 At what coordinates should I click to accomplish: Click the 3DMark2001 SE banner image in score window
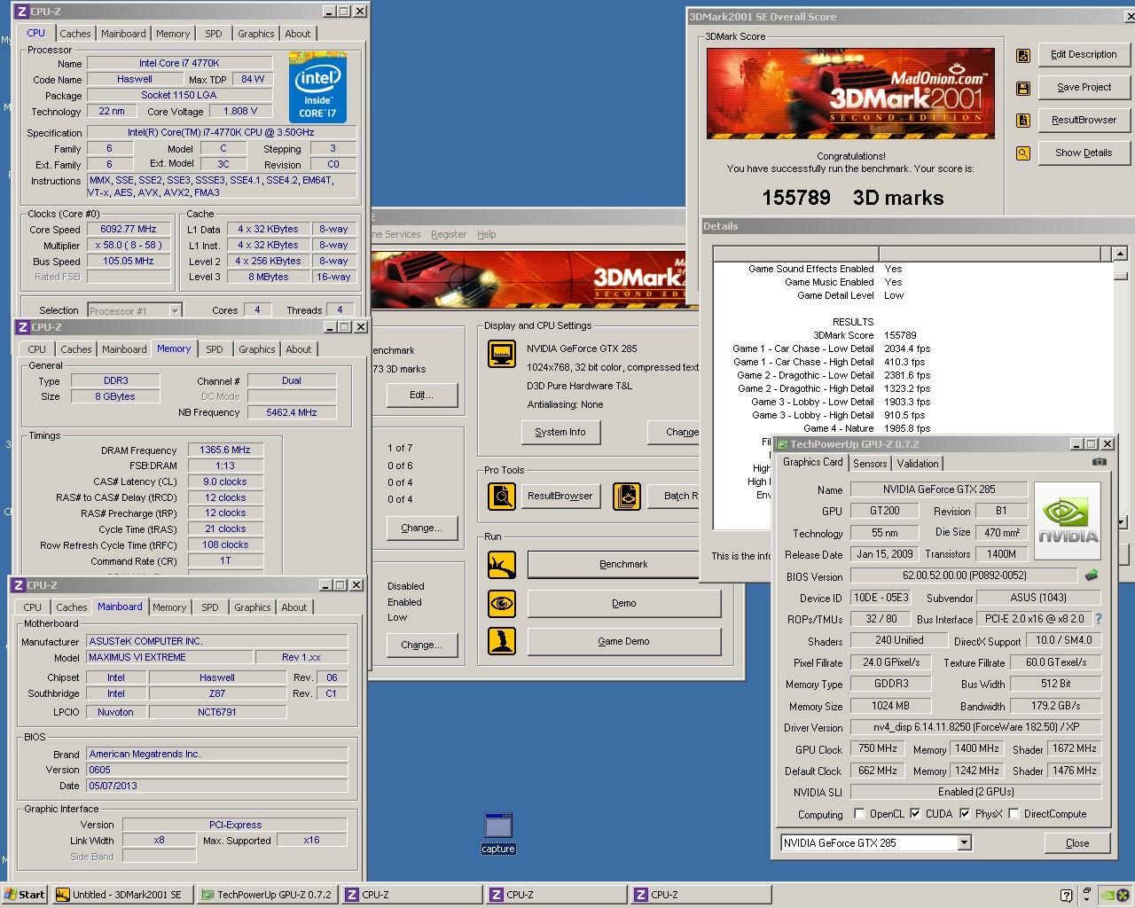[x=850, y=93]
